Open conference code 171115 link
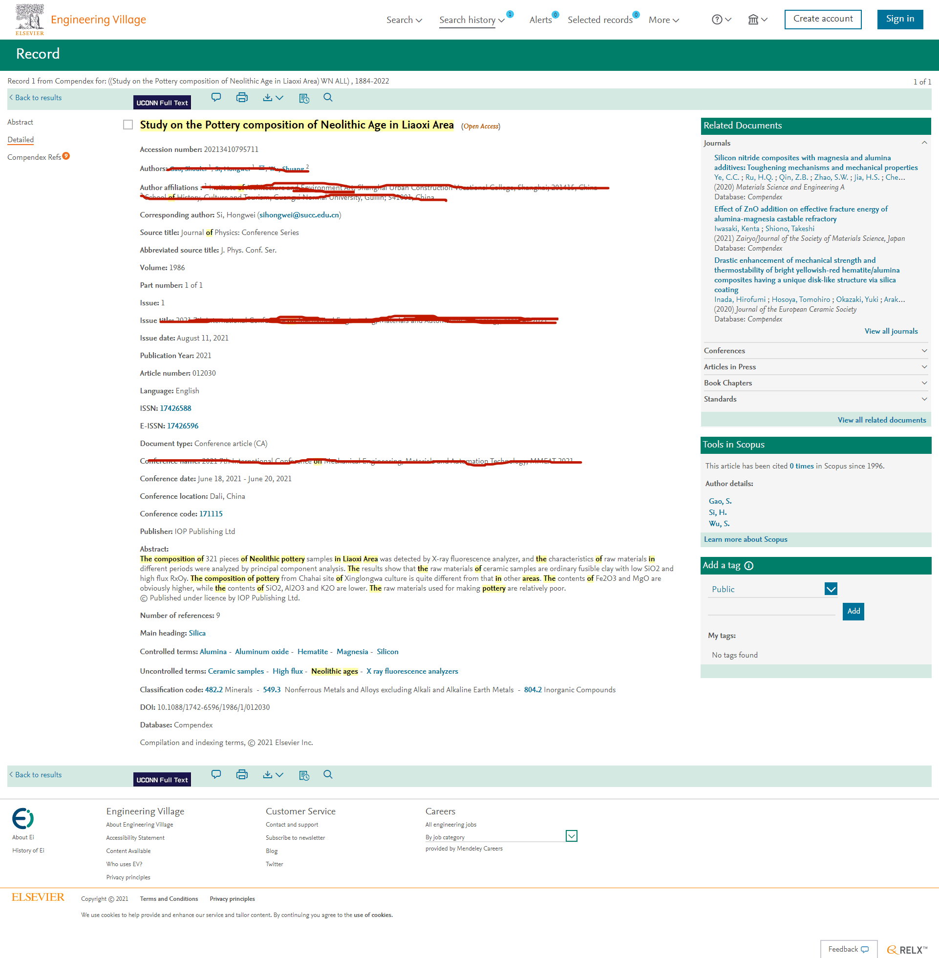The image size is (939, 958). 211,514
